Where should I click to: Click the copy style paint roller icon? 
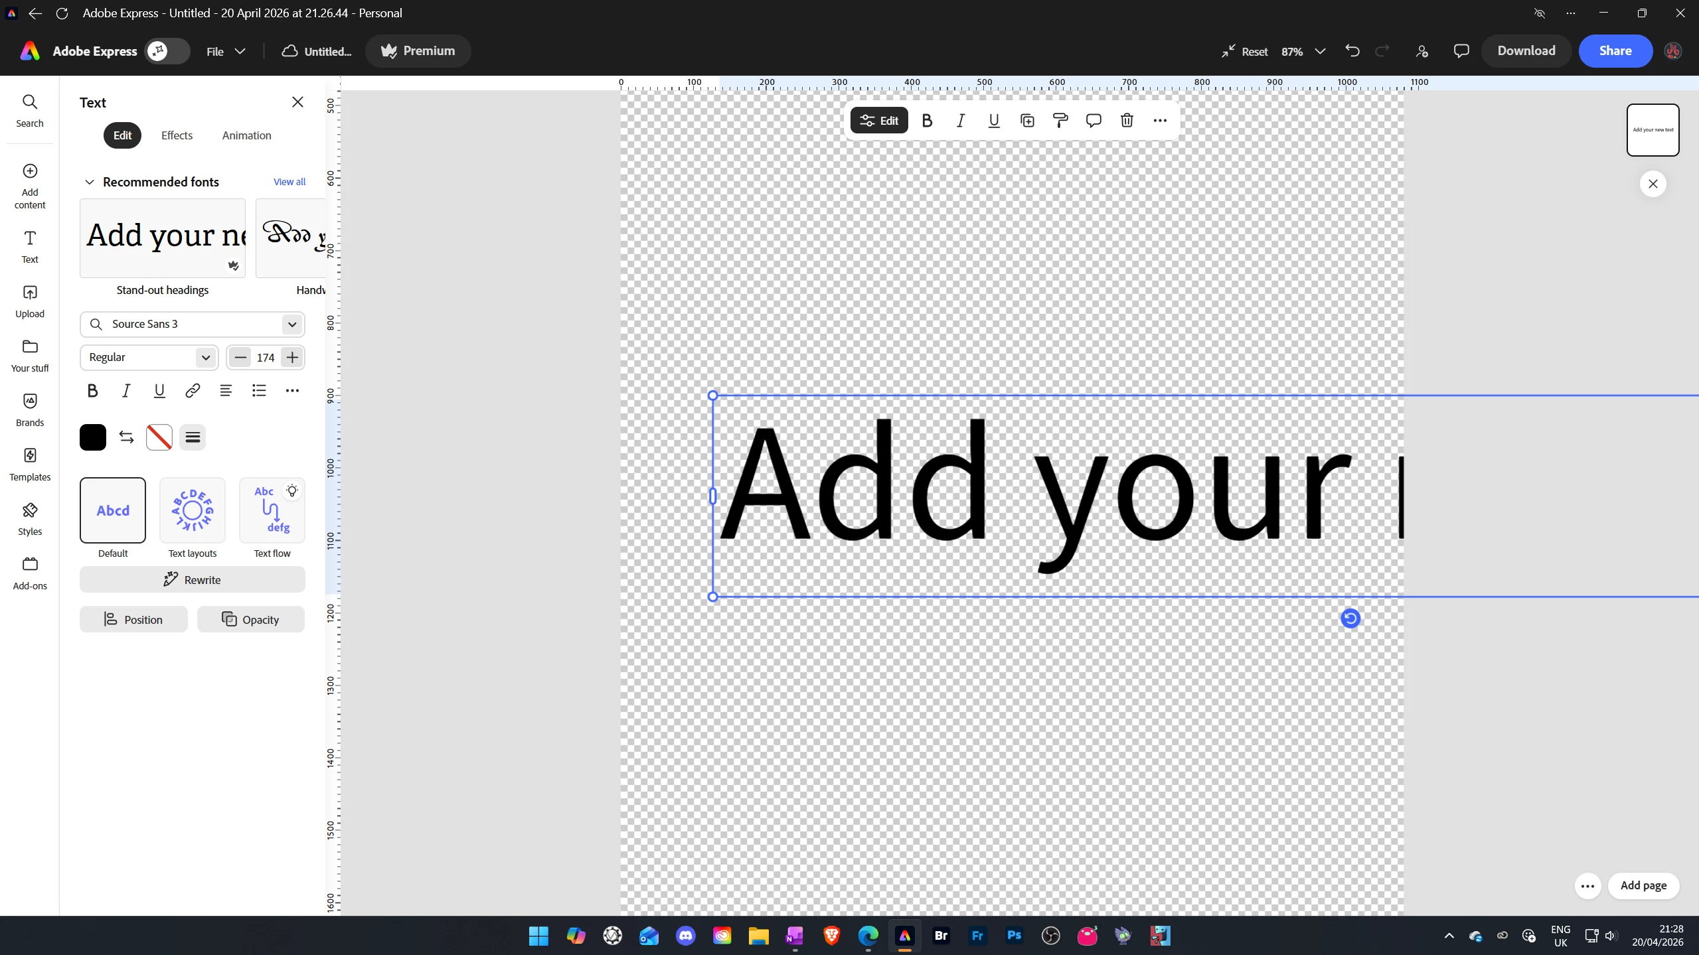point(1060,120)
